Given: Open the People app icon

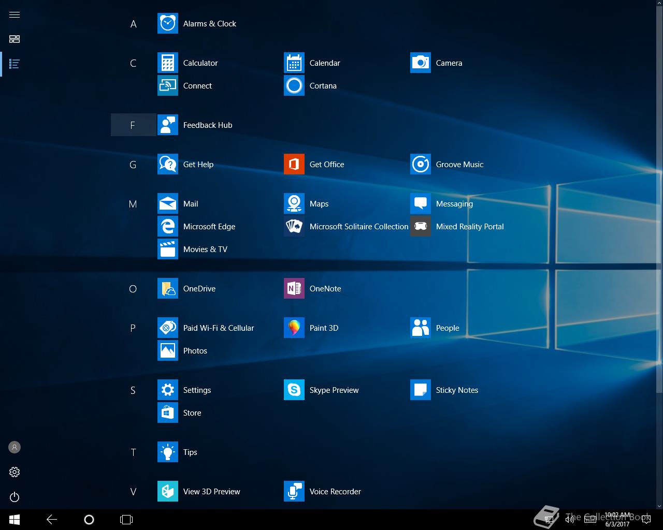Looking at the screenshot, I should coord(421,328).
